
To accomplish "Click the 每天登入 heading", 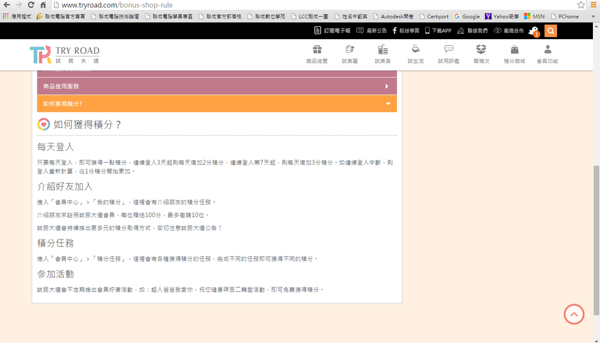I will click(56, 147).
